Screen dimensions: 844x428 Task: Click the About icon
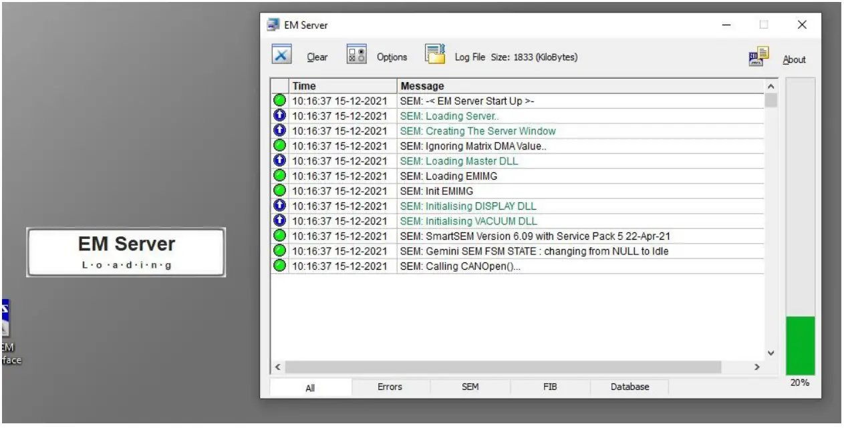tap(758, 57)
